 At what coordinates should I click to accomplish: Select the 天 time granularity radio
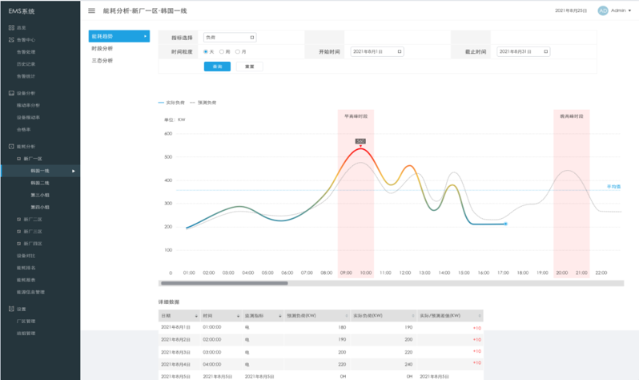pos(206,51)
